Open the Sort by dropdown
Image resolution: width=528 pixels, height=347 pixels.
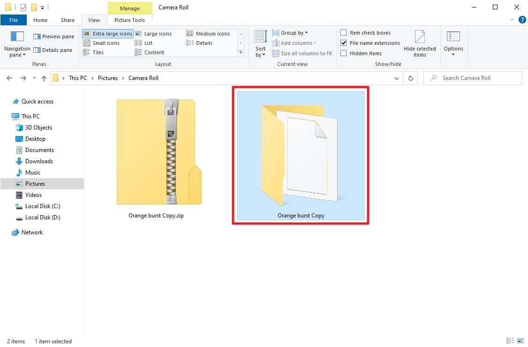[260, 44]
